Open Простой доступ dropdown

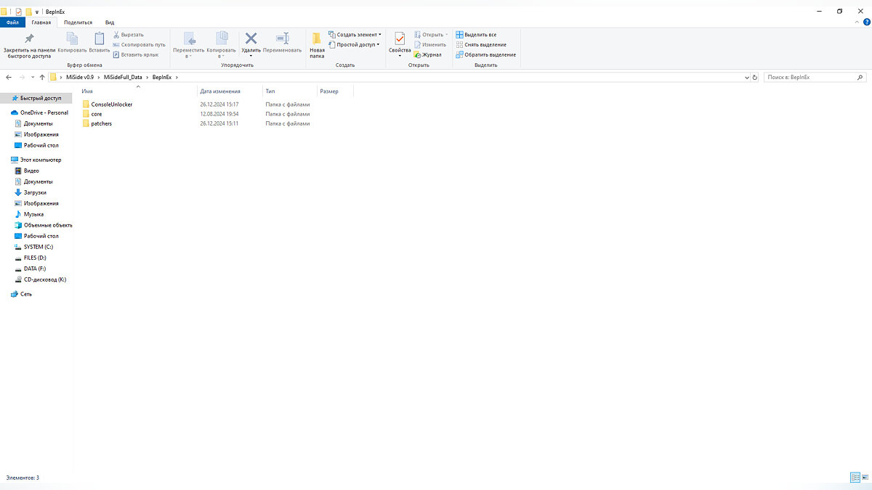(x=354, y=44)
